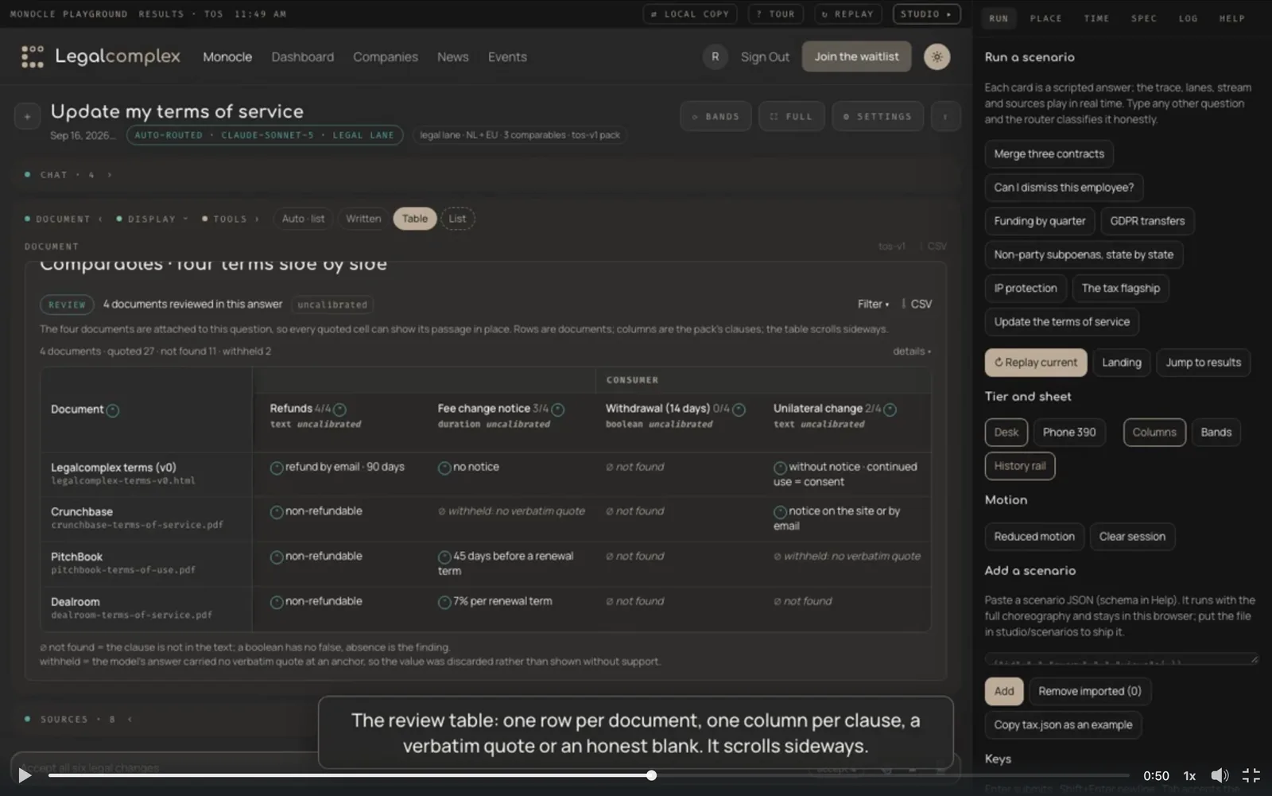Run the 'GDPR transfers' scenario
Screen dimensions: 1272x796
(x=1147, y=220)
